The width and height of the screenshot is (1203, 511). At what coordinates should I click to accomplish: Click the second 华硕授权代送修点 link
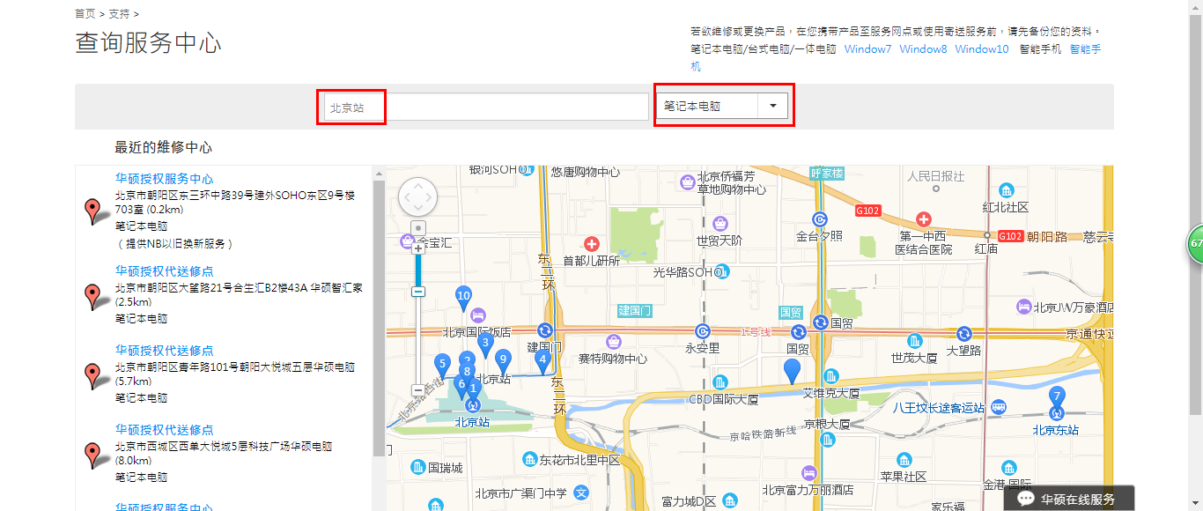click(165, 350)
